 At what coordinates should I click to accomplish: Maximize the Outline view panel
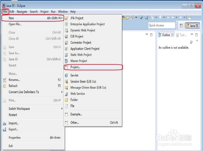(x=197, y=35)
